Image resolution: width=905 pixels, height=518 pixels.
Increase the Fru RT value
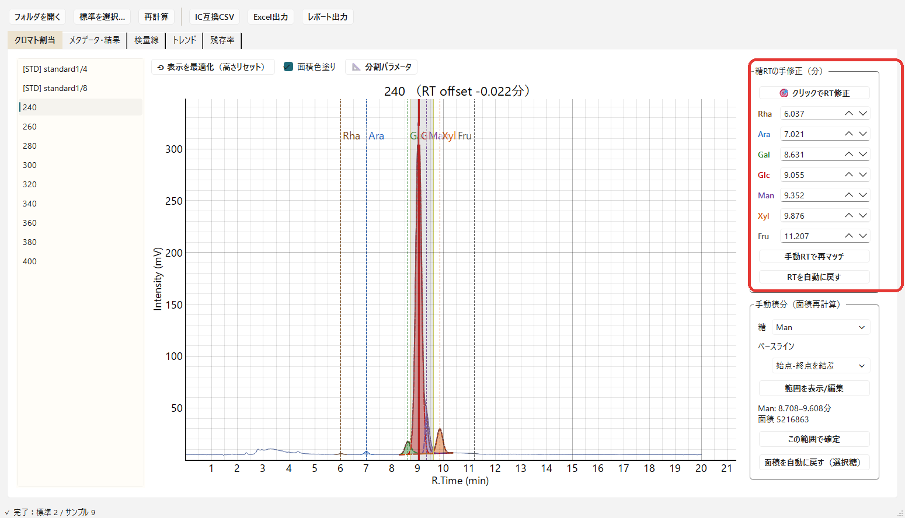point(849,236)
